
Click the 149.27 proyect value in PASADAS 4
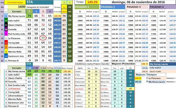coord(172,25)
